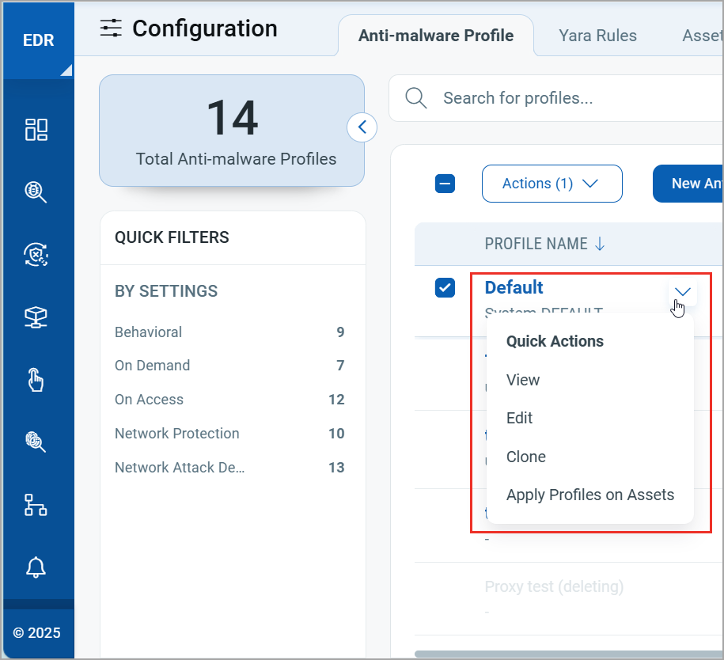Open the Actions (1) dropdown
Screen dimensions: 724x660
tap(552, 183)
